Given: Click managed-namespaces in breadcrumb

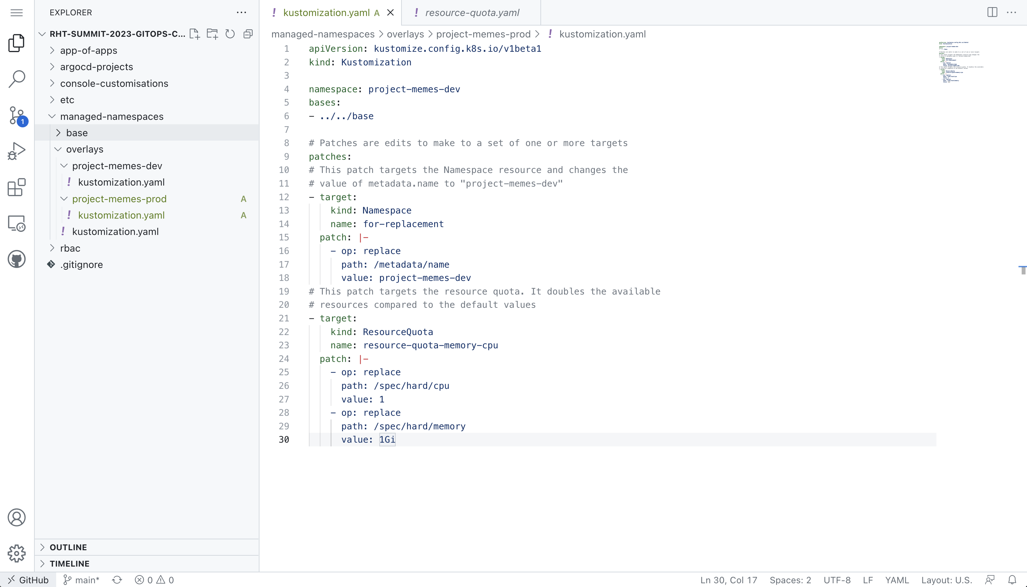Looking at the screenshot, I should pyautogui.click(x=323, y=34).
